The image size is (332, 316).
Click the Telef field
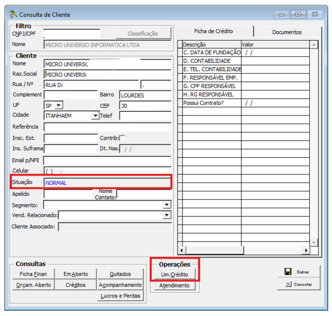tap(145, 116)
